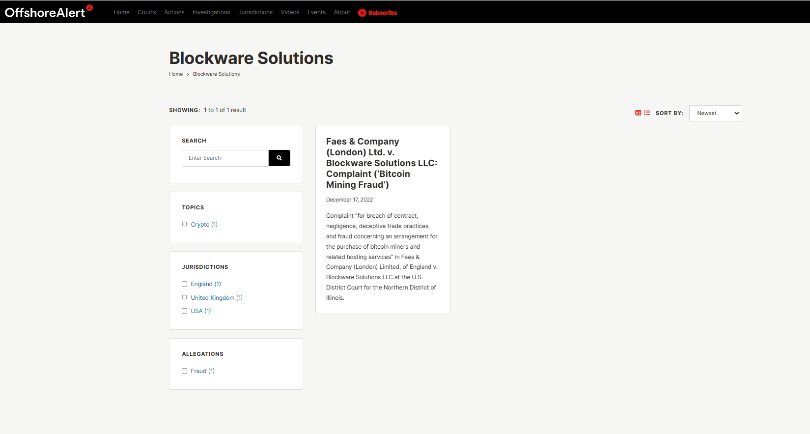
Task: Click the United Kingdom (1) label
Action: [x=217, y=298]
